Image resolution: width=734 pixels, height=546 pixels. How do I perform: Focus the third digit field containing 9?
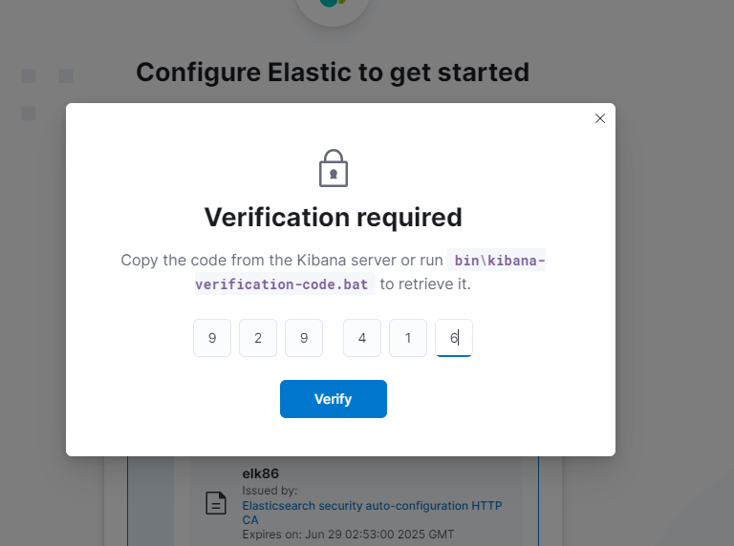tap(304, 338)
